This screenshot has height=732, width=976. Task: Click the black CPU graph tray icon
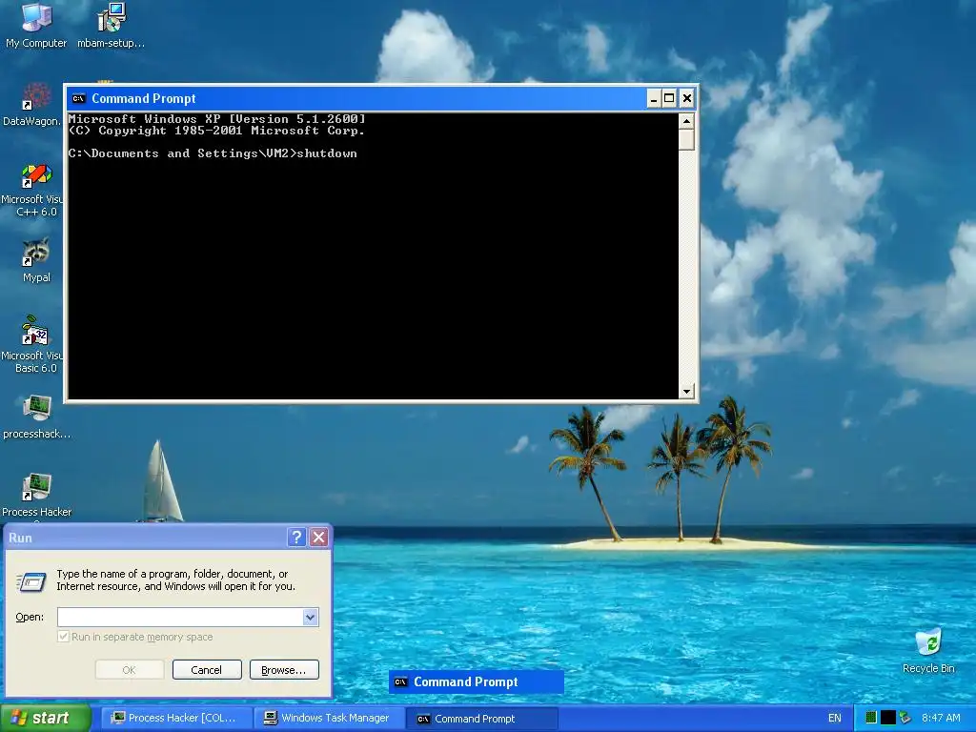(888, 718)
